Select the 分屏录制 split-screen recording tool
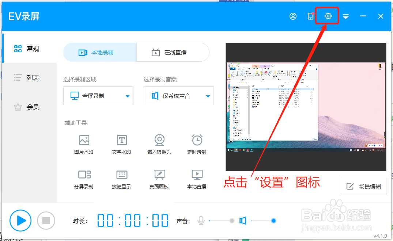 (84, 179)
